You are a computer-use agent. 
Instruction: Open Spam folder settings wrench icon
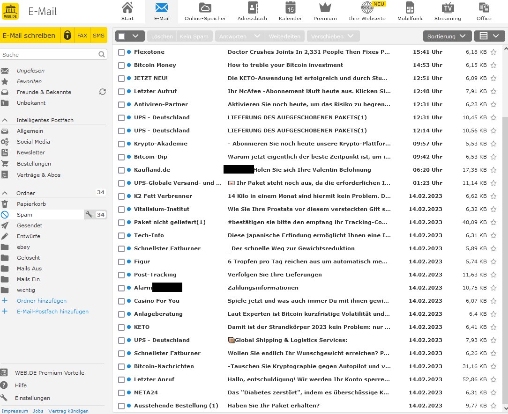pos(89,214)
